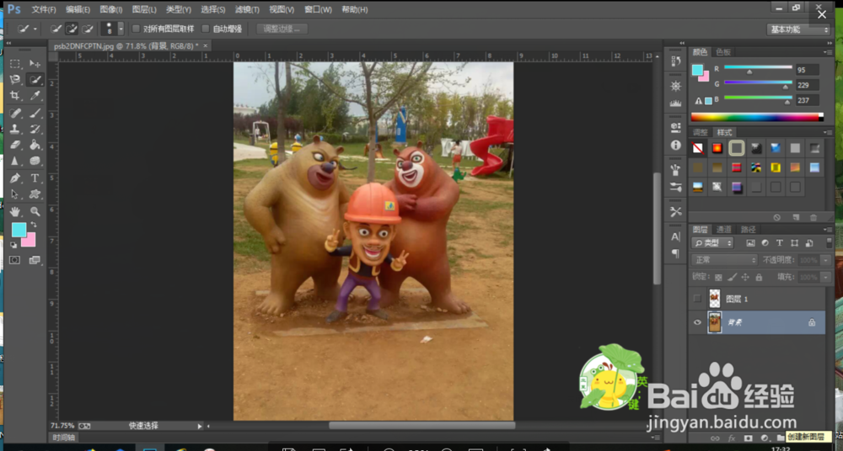Open the layer filter 类型 dropdown

tap(713, 243)
